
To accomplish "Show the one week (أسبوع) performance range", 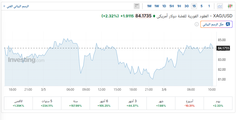I will (x=189, y=103).
